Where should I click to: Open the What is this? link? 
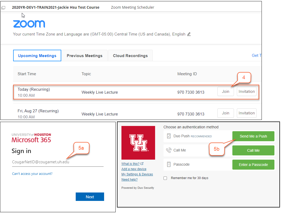(130, 164)
